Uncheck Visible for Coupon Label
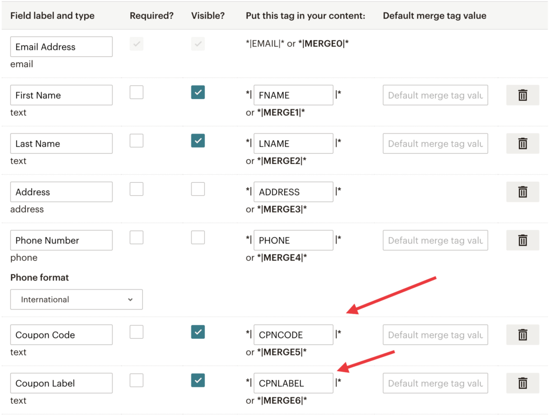The height and width of the screenshot is (415, 549). pyautogui.click(x=198, y=380)
